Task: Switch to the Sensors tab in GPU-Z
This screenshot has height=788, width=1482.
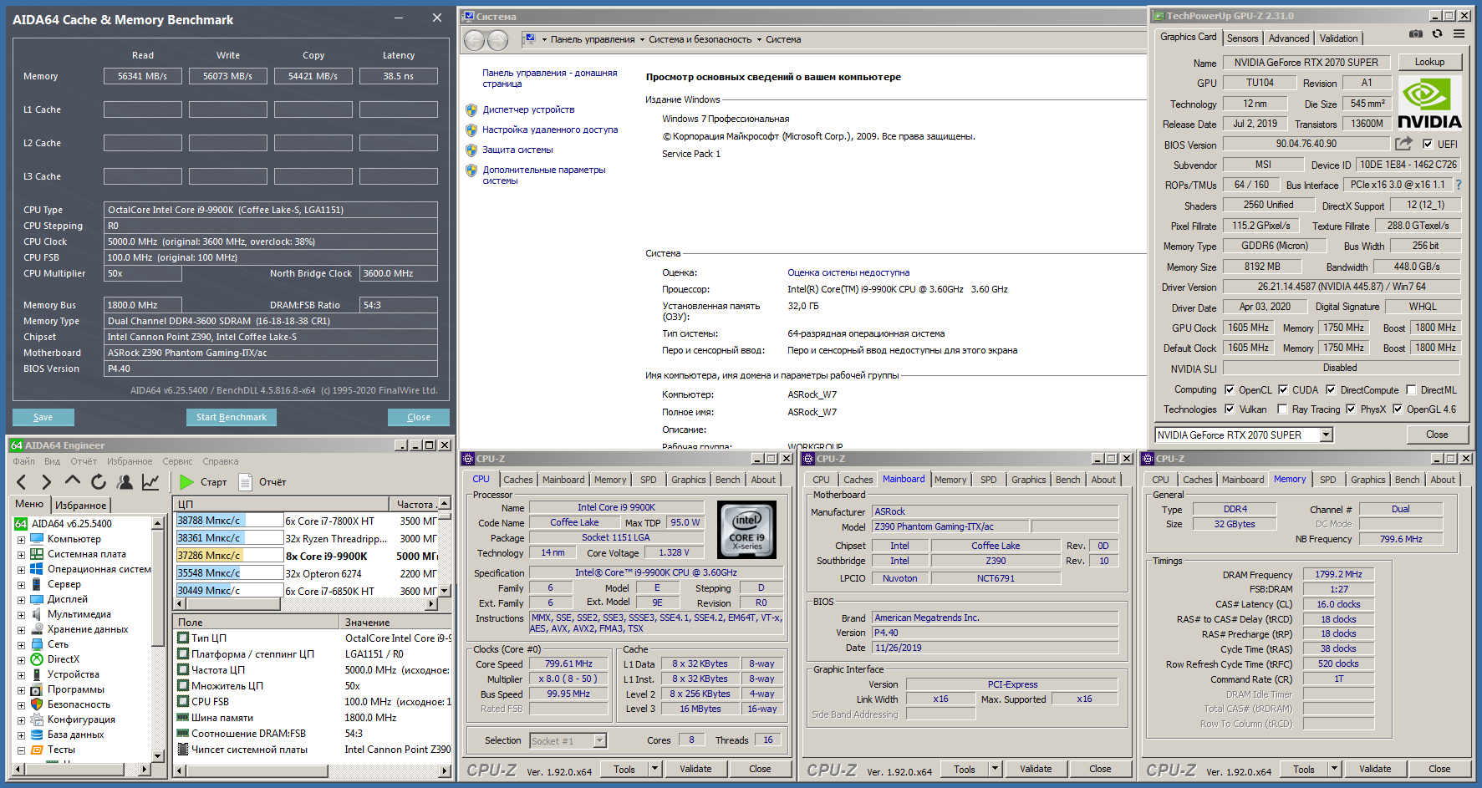Action: click(x=1242, y=38)
